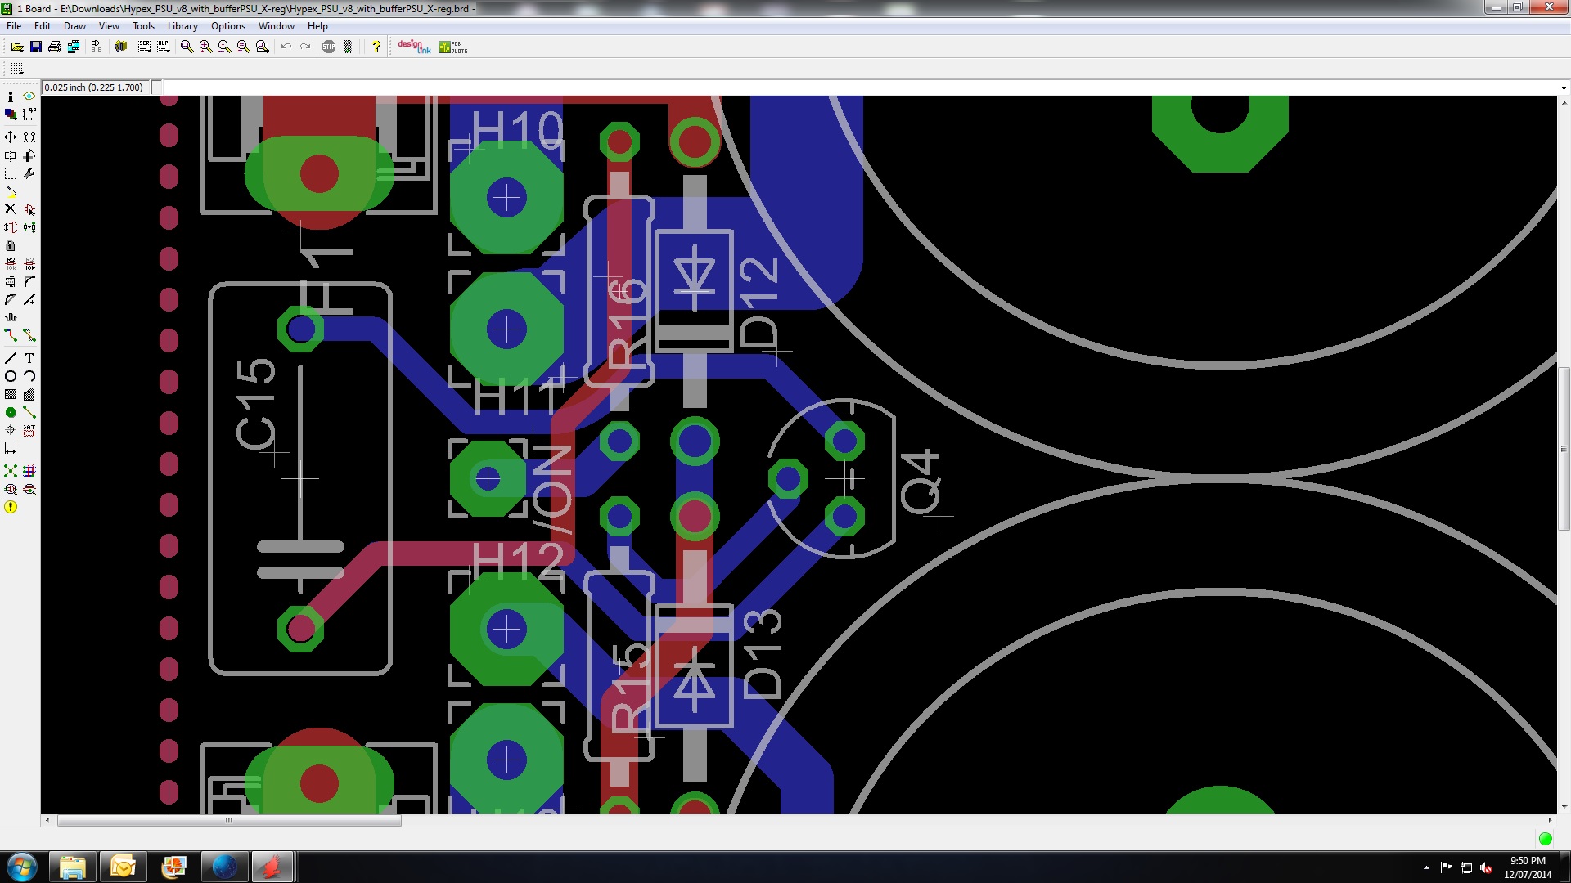This screenshot has height=883, width=1571.
Task: Open the Library menu
Action: click(x=182, y=26)
